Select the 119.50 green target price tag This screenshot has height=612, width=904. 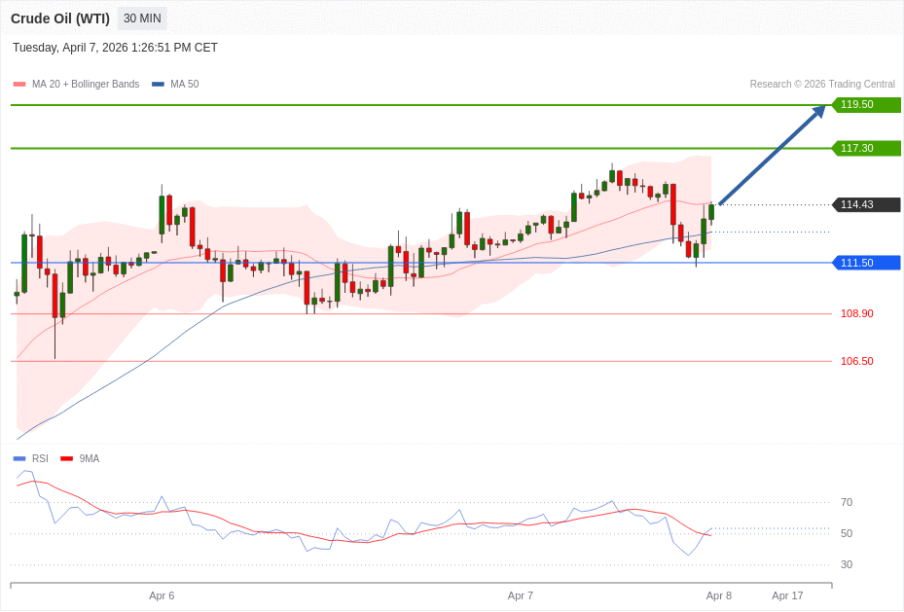866,105
